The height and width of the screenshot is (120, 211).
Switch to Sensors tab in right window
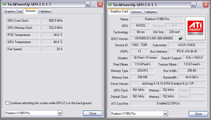click(136, 12)
